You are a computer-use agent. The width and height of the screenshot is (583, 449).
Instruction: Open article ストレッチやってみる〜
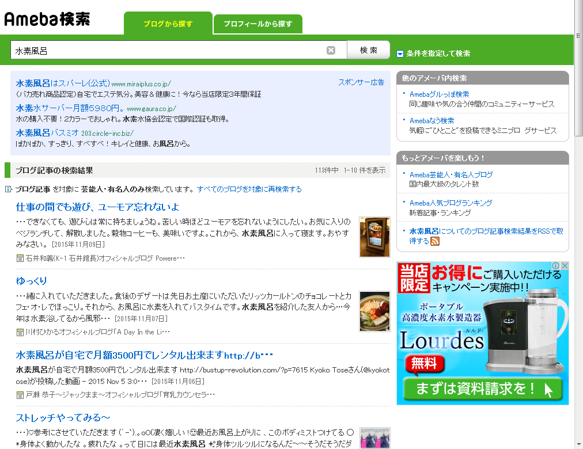click(63, 418)
